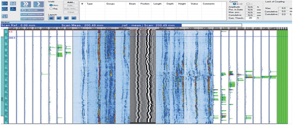The image size is (293, 125).
Task: Click the open file icon, top-left
Action: 5,3
